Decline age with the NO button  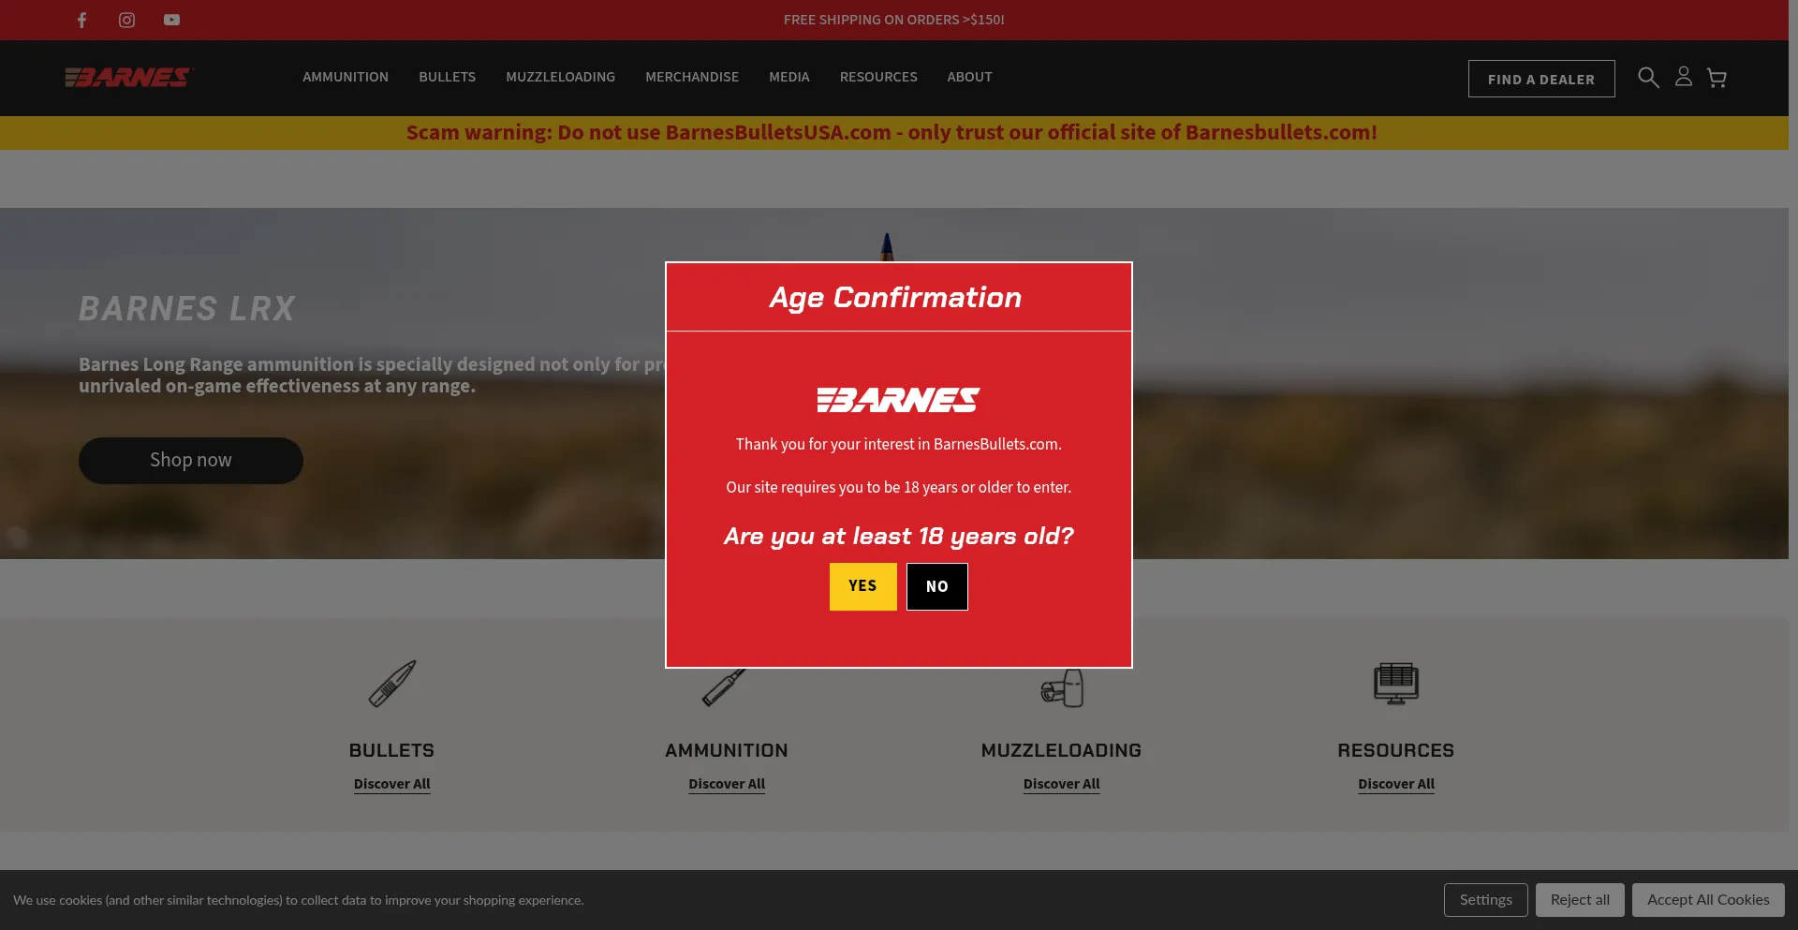click(x=936, y=586)
